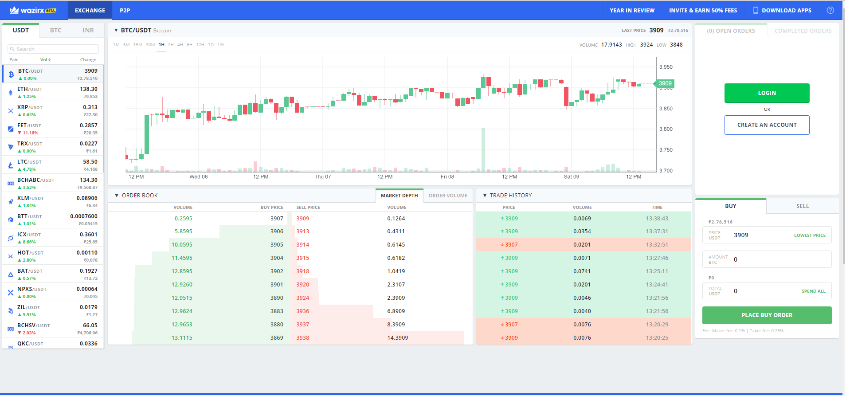Select the 4H chart interval
This screenshot has width=850, height=396.
180,45
